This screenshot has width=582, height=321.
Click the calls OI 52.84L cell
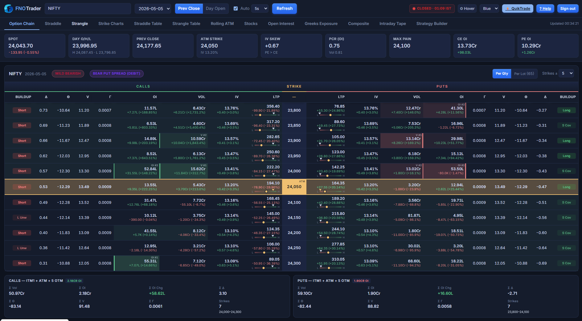(x=137, y=171)
